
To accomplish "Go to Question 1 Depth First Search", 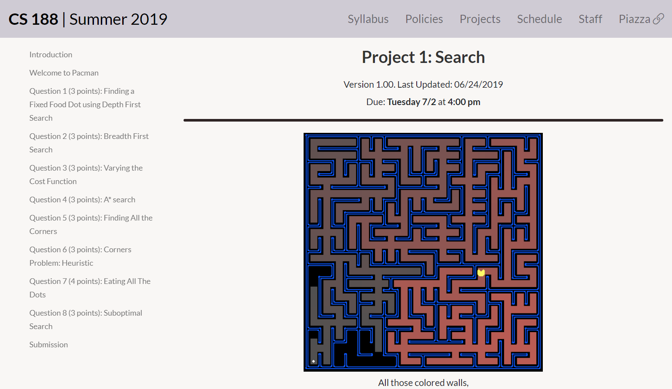I will point(85,105).
